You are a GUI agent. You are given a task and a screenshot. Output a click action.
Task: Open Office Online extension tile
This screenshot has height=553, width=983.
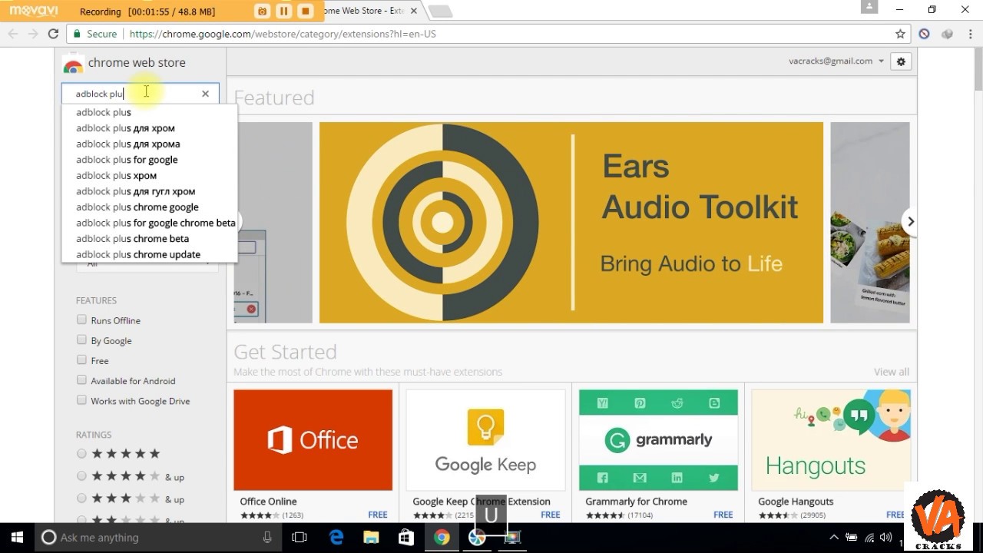[x=313, y=440]
